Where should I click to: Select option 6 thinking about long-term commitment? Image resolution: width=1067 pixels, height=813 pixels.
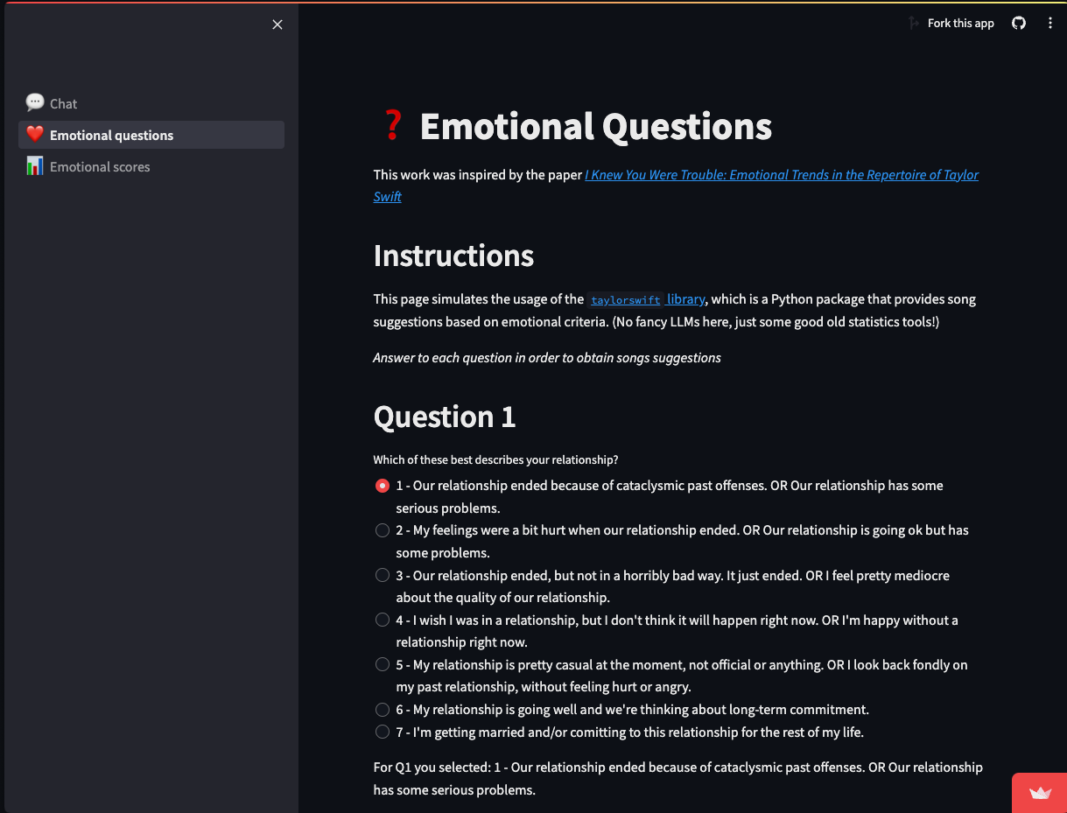(x=383, y=710)
